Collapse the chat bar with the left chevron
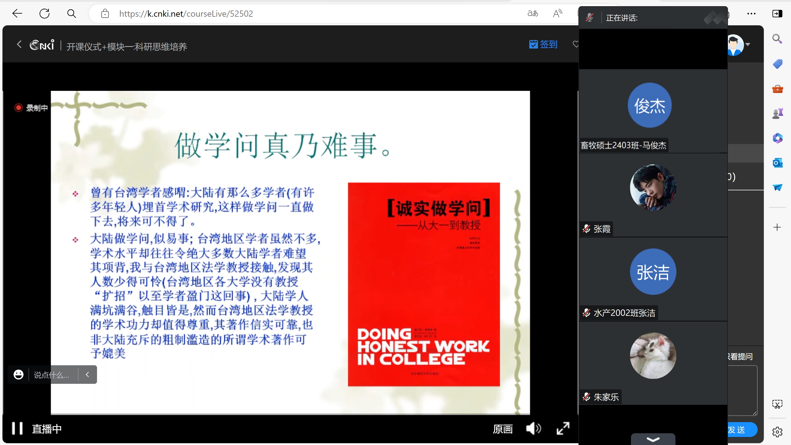Viewport: 791px width, 445px height. pos(87,375)
